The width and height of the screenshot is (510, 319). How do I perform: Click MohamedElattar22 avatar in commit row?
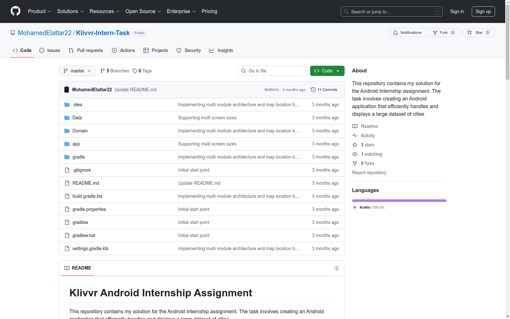(x=67, y=90)
